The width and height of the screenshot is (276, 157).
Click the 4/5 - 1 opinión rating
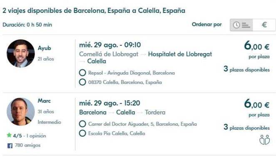pyautogui.click(x=30, y=136)
